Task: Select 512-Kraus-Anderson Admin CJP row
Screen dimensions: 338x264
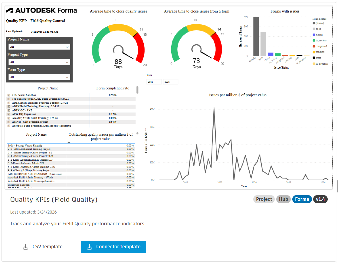Action: (71, 163)
